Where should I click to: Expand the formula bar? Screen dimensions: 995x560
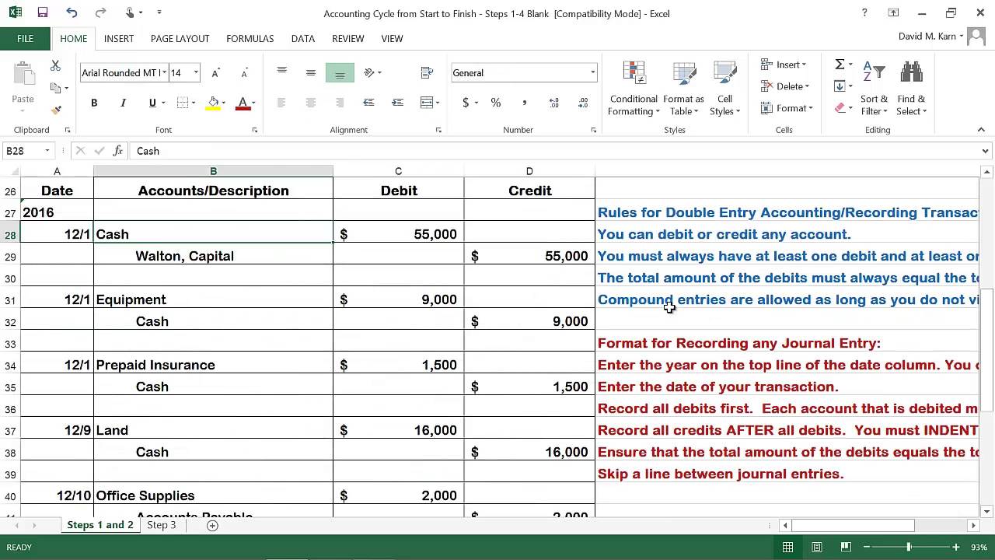click(985, 151)
